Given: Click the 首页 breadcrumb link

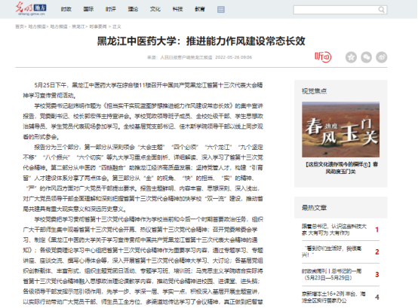Looking at the screenshot, I should [x=20, y=26].
